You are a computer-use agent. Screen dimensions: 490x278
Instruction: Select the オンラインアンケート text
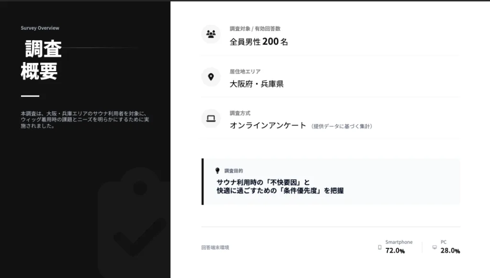[x=268, y=126]
